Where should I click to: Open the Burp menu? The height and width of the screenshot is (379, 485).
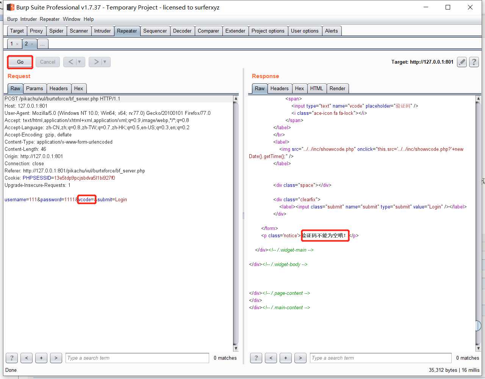[12, 19]
